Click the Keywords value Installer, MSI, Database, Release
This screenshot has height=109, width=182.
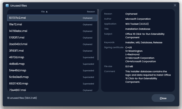point(144,43)
